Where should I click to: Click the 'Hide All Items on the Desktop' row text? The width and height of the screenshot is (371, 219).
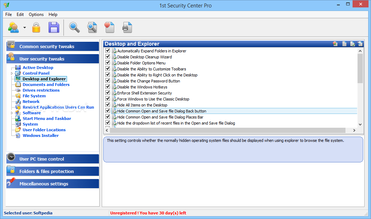(x=142, y=105)
